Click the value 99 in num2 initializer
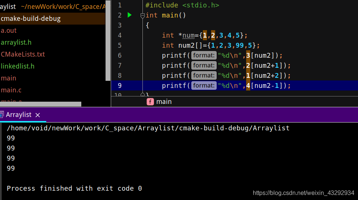The width and height of the screenshot is (358, 200). click(239, 45)
